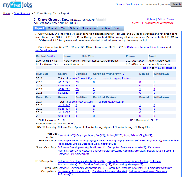
Task: Go to Home breadcrumb link
Action: pos(7,13)
